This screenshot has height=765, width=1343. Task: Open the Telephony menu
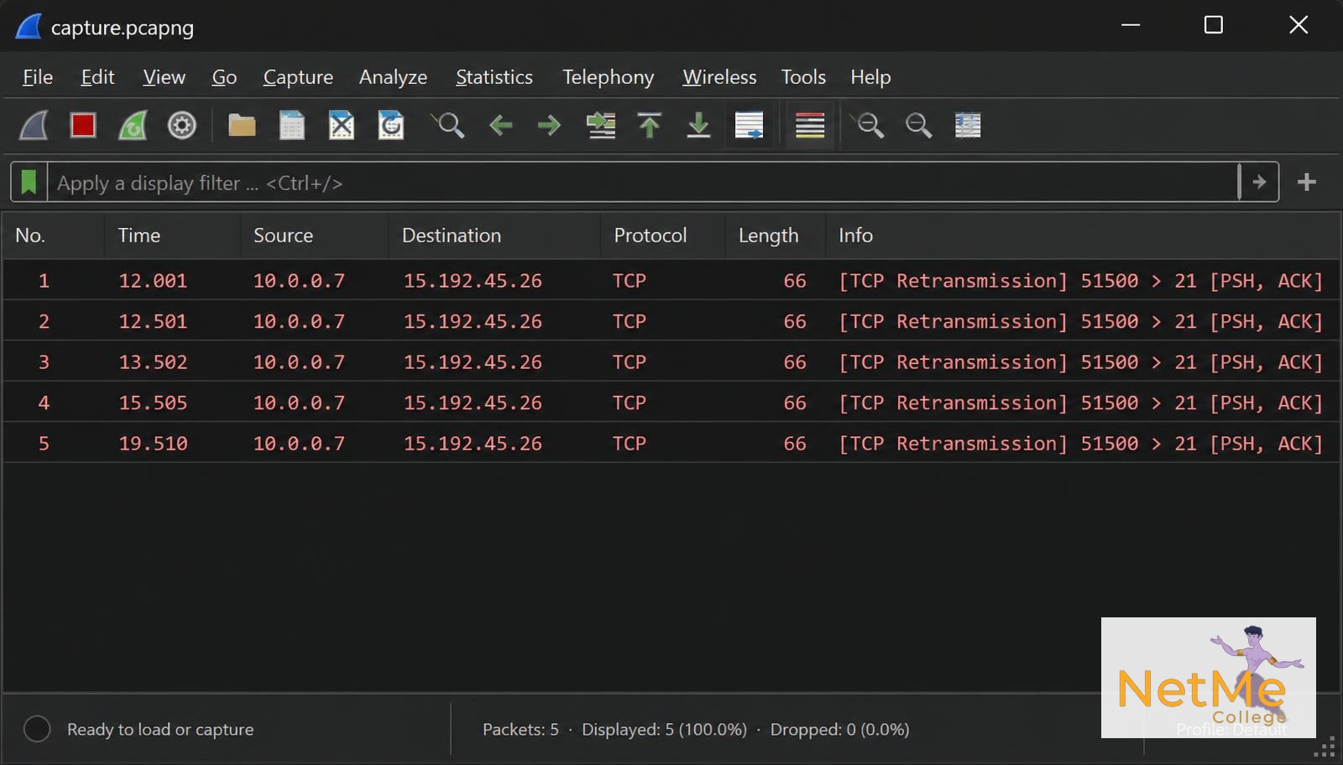pyautogui.click(x=608, y=77)
